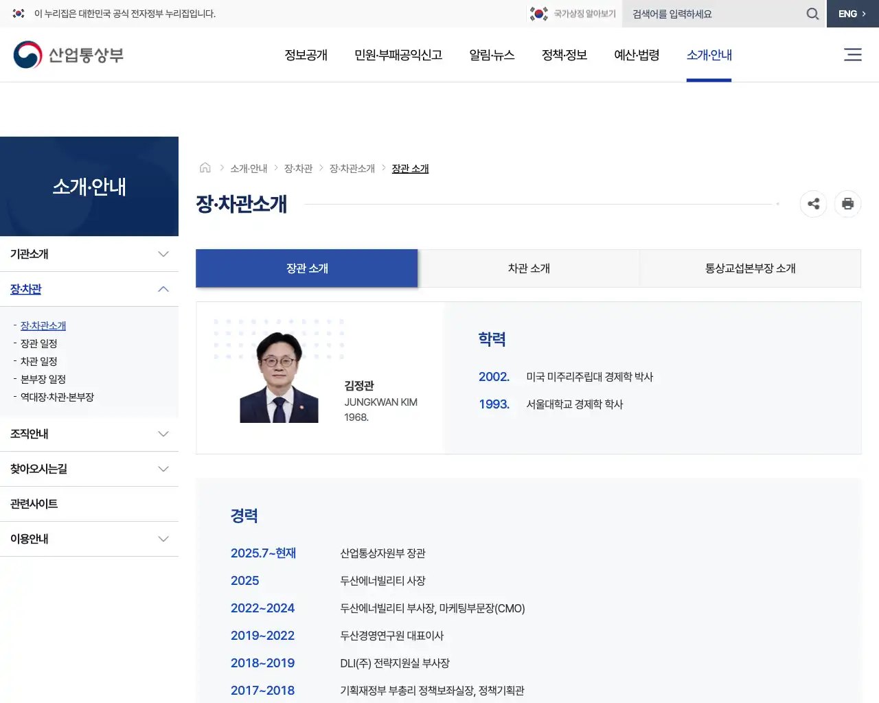Click the search magnifier icon
Image resolution: width=879 pixels, height=703 pixels.
812,14
